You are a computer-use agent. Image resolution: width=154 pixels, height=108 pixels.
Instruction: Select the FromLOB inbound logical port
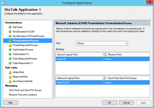click(x=79, y=59)
